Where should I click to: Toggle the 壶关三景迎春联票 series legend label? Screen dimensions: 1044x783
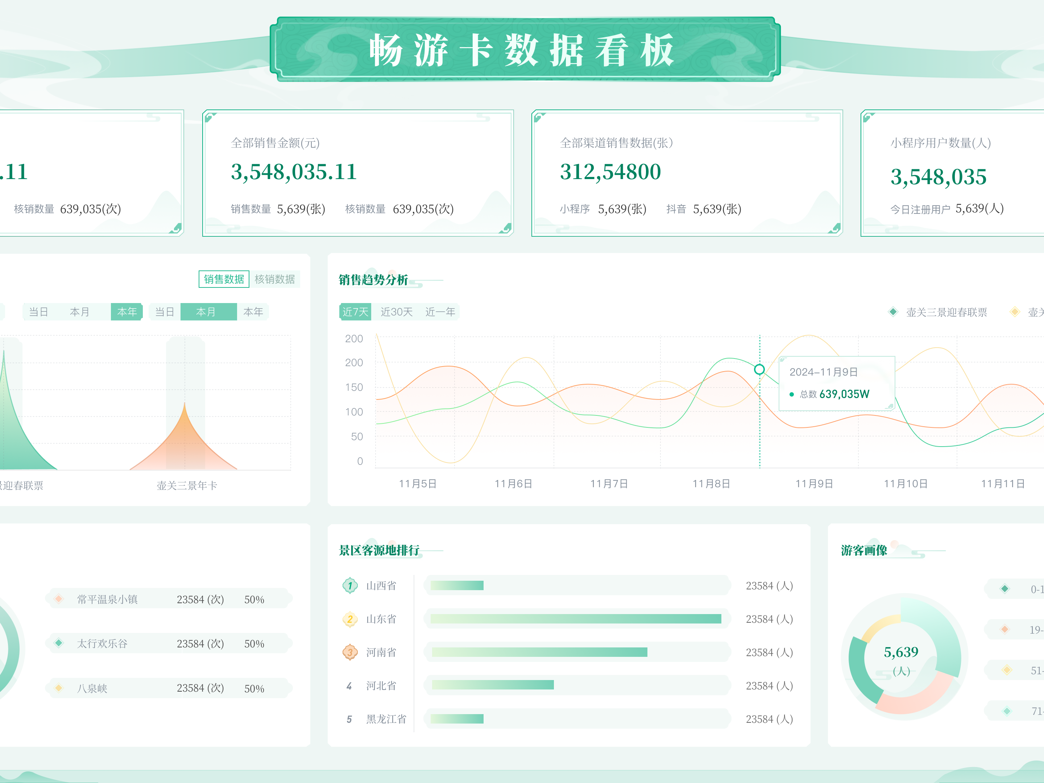(946, 312)
